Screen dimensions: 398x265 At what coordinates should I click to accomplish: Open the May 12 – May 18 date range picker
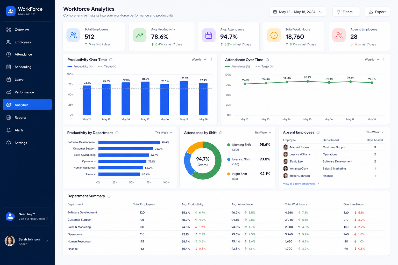[x=297, y=12]
